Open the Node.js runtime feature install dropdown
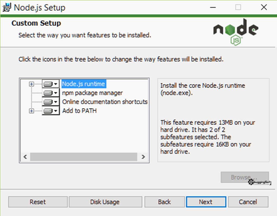Viewport: 277px width, 216px height. tap(51, 84)
